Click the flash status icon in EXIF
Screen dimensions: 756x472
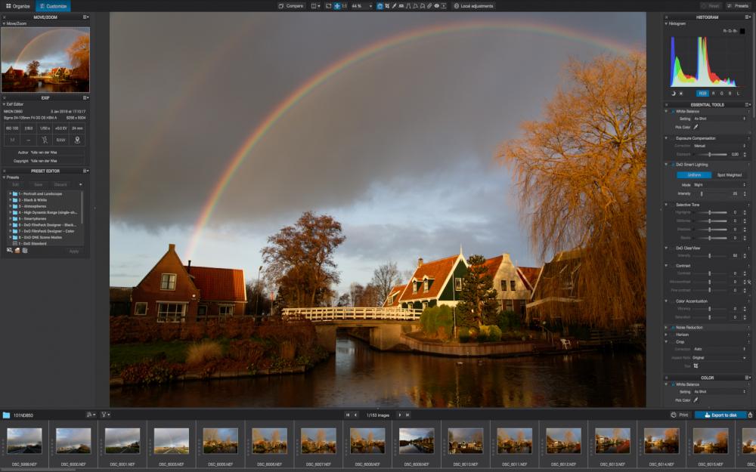click(45, 140)
